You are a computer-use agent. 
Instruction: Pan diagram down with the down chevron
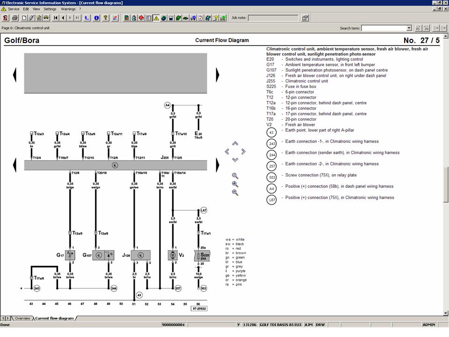point(235,160)
